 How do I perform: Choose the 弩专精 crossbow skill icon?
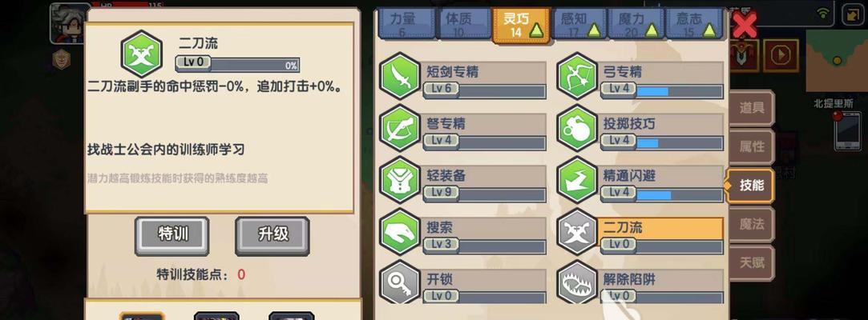(x=400, y=129)
